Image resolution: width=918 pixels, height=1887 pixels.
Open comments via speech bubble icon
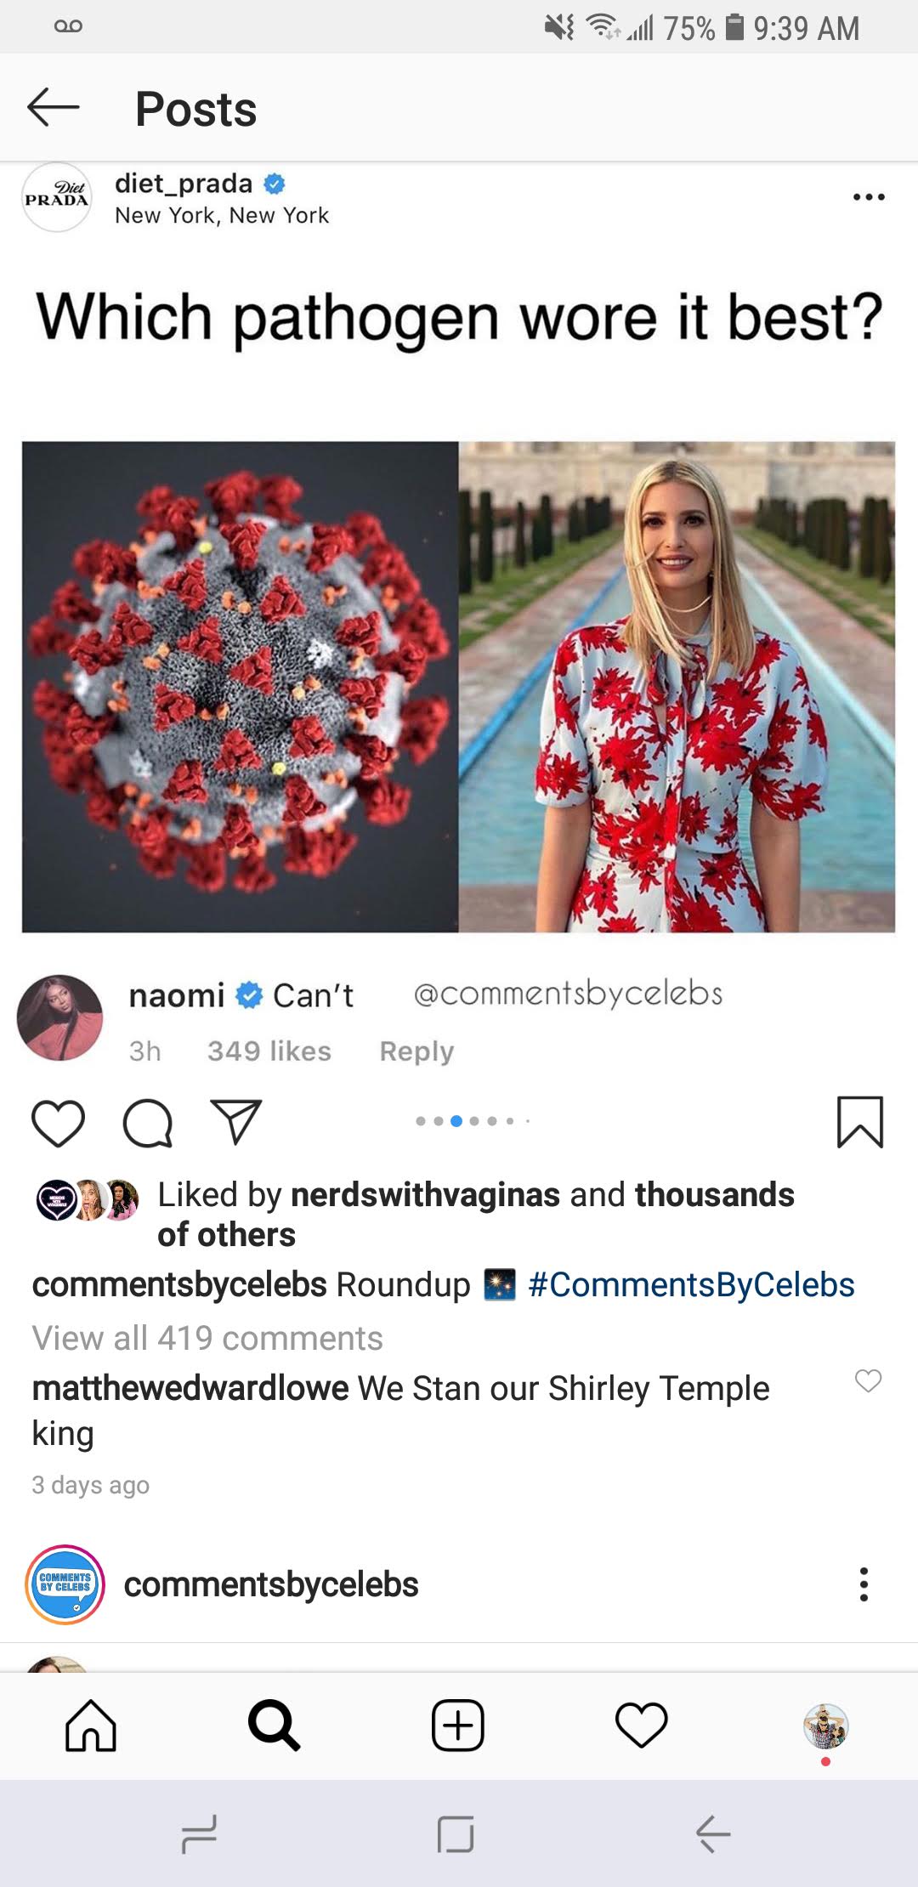point(148,1124)
